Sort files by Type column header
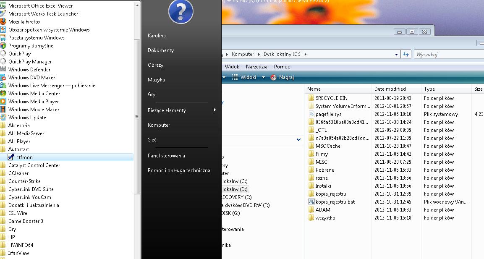 tap(446, 89)
